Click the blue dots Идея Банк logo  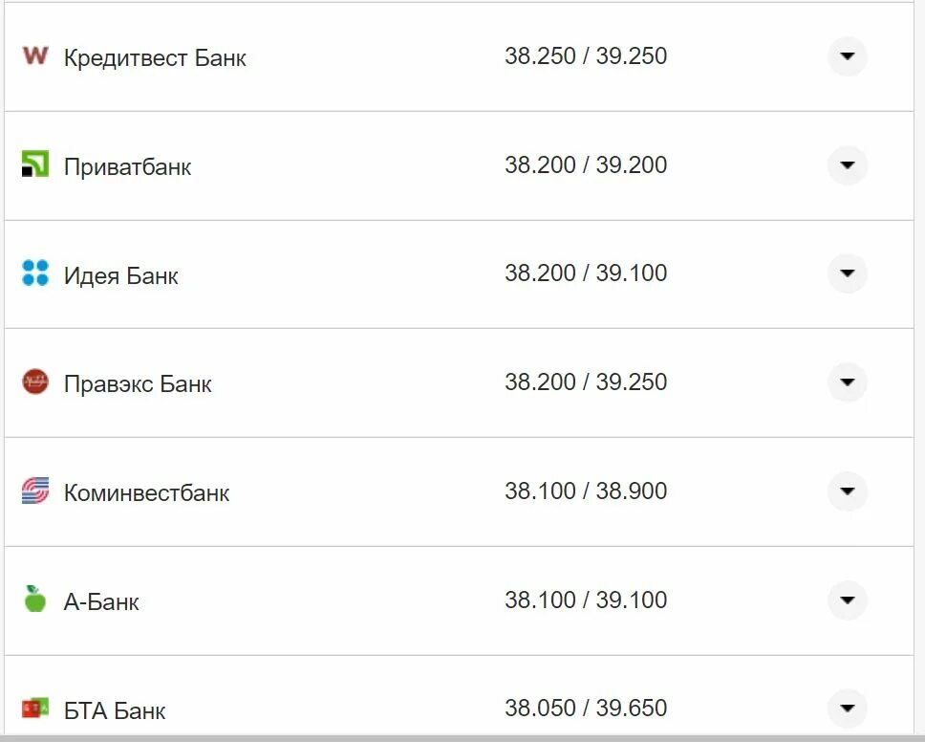coord(35,273)
